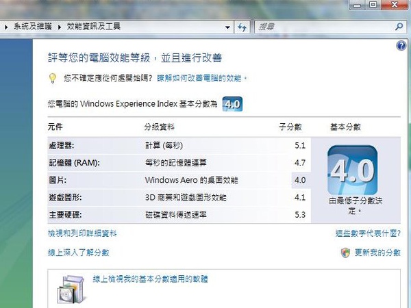
Task: Close the window
Action: point(395,5)
